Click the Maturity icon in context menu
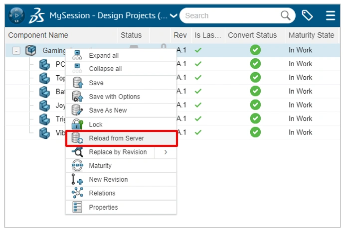The height and width of the screenshot is (233, 345). 77,166
